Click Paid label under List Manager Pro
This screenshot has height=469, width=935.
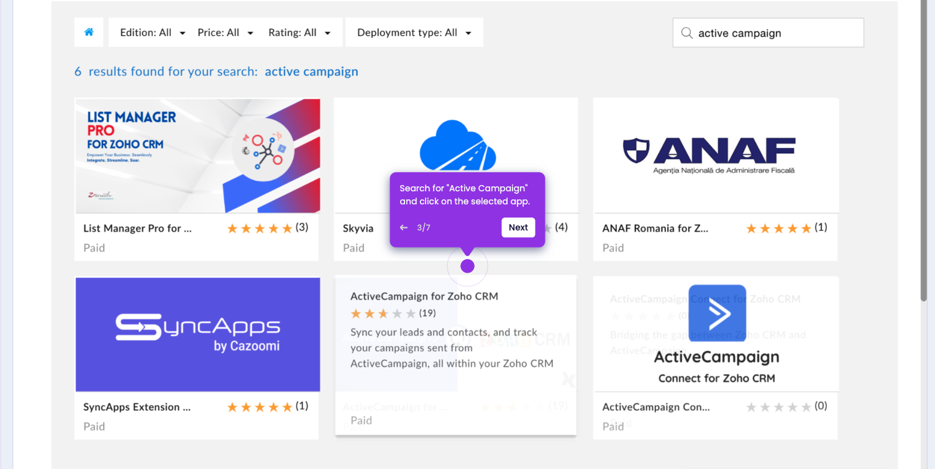pyautogui.click(x=94, y=248)
